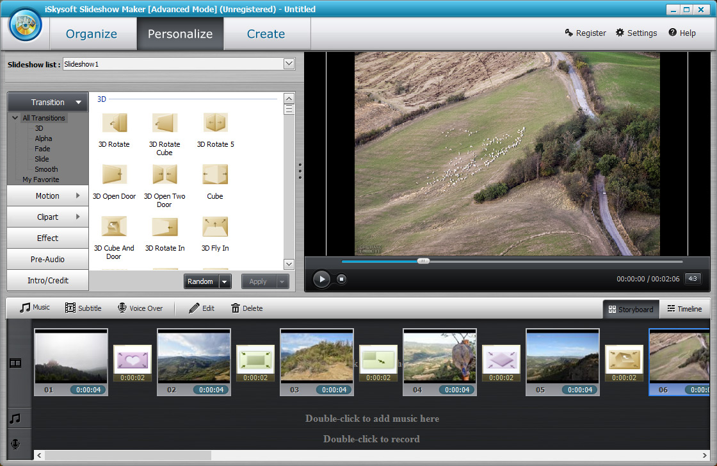
Task: Go to the Organize tab
Action: point(92,34)
